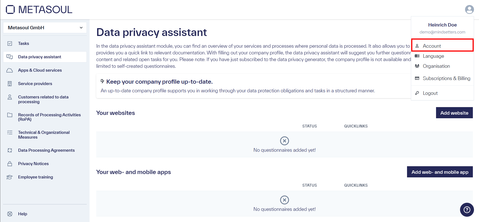Click the Add web- and mobile app button
Image resolution: width=479 pixels, height=222 pixels.
tap(440, 172)
